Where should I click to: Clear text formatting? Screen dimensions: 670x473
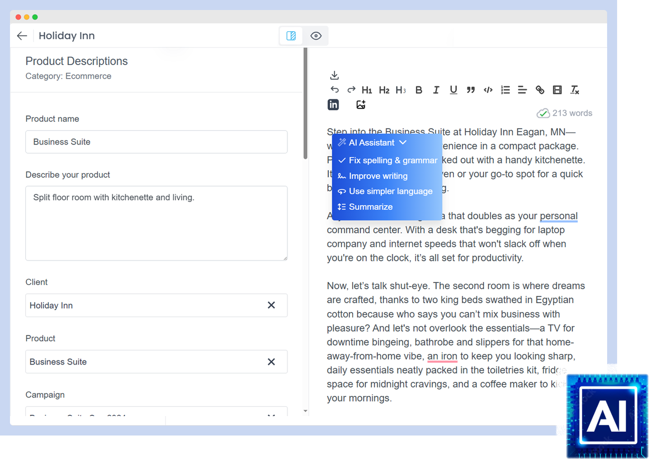575,90
